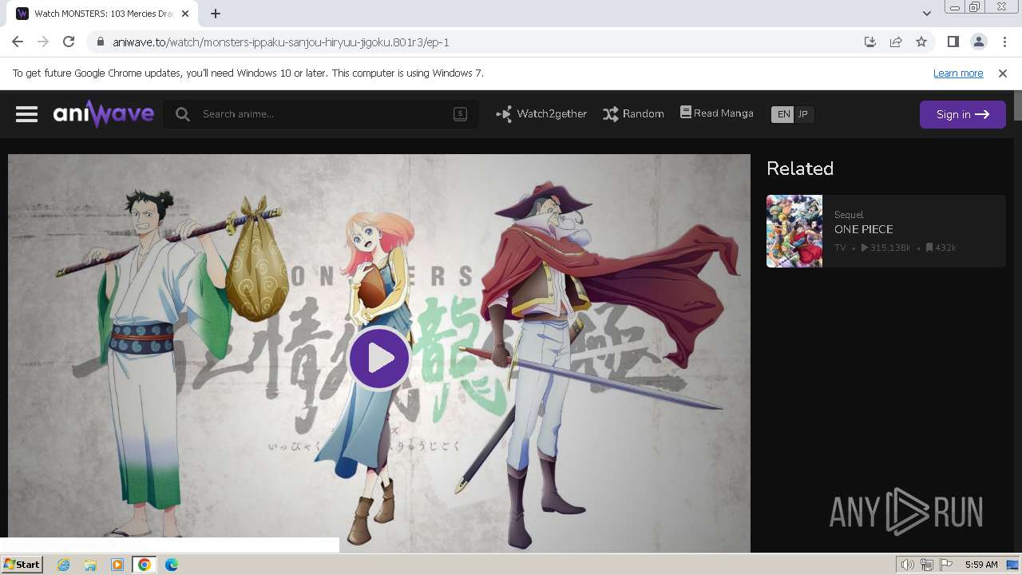
Task: Open Chrome profile menu
Action: [x=978, y=42]
